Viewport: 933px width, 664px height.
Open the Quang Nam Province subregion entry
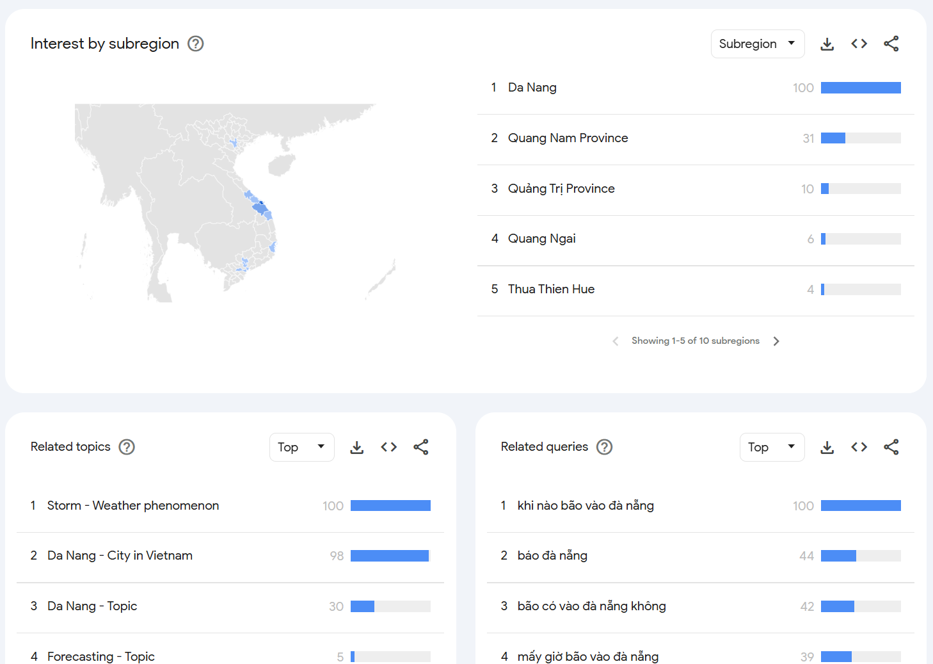coord(568,138)
